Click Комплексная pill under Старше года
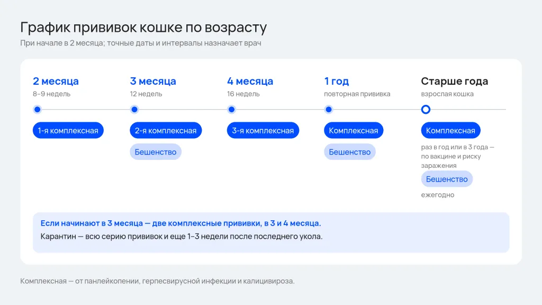Screen dimensions: 542x305 pos(451,130)
